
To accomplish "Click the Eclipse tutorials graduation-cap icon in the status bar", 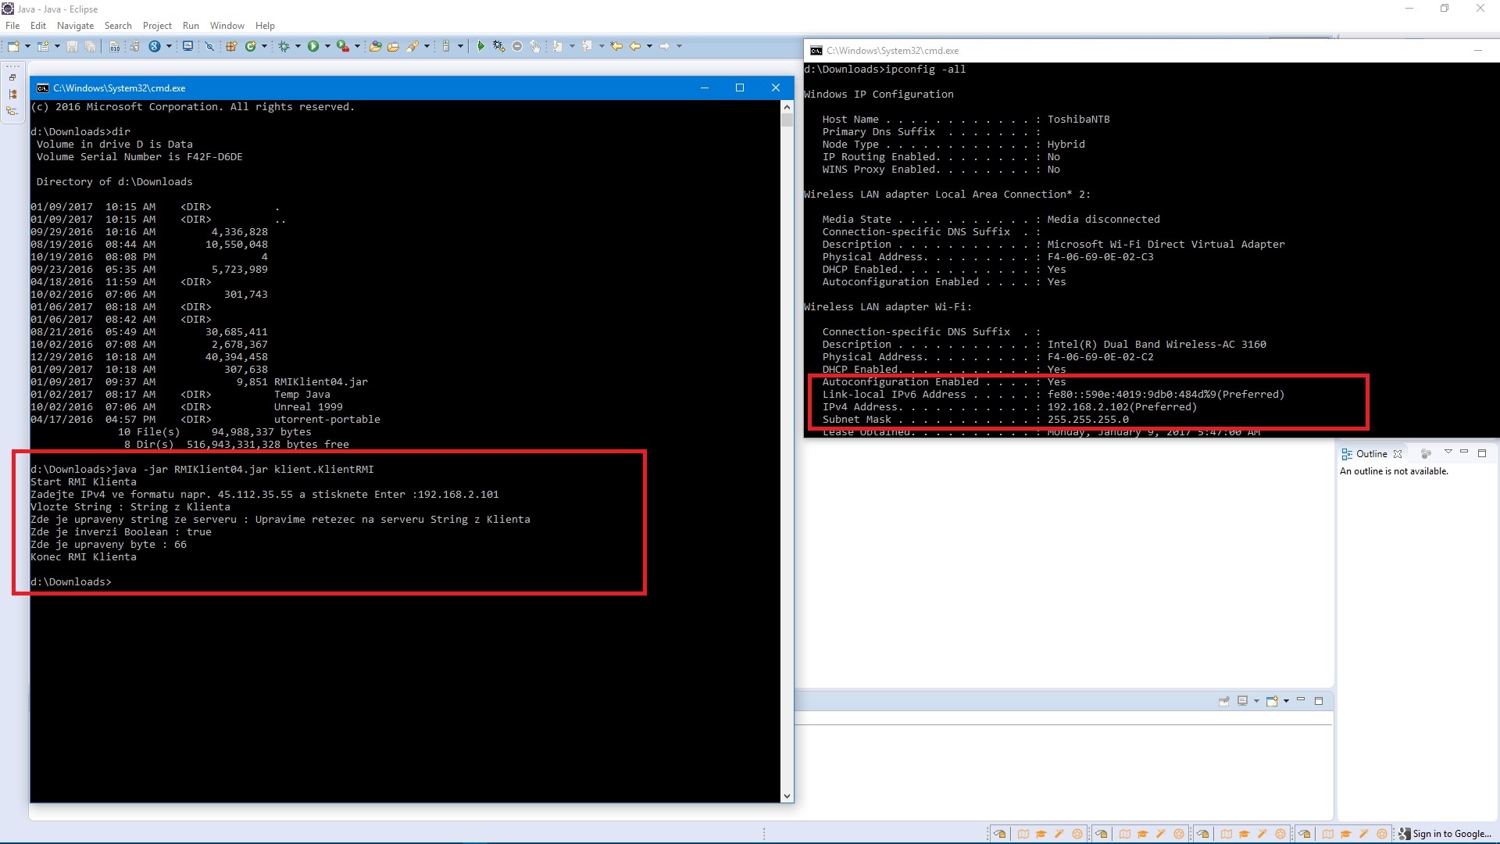I will (x=1042, y=834).
